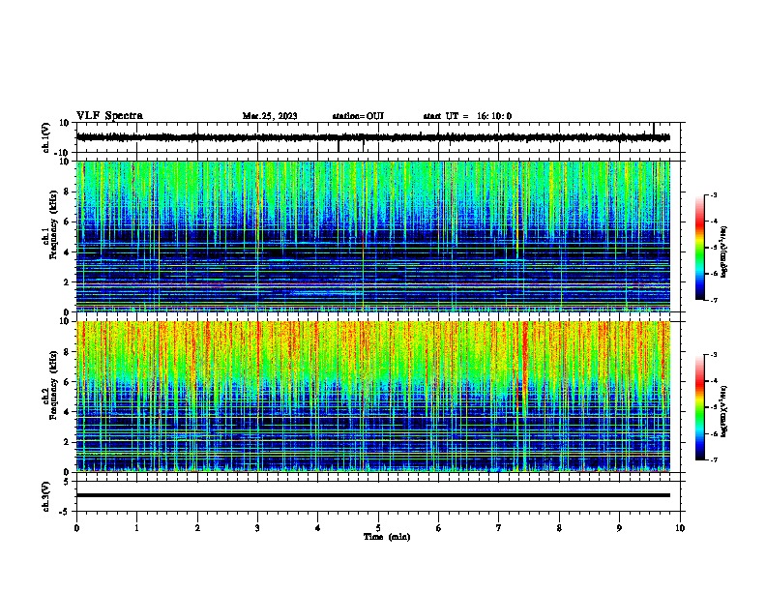Click the ch.2 color bar '-7' label
The height and width of the screenshot is (592, 766).
(x=714, y=459)
